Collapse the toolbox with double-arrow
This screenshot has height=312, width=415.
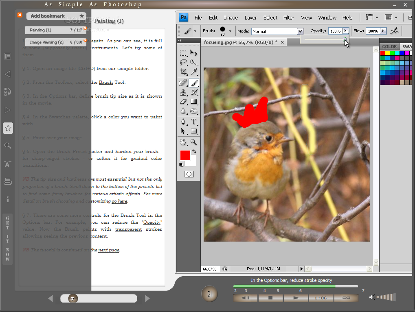[x=180, y=40]
